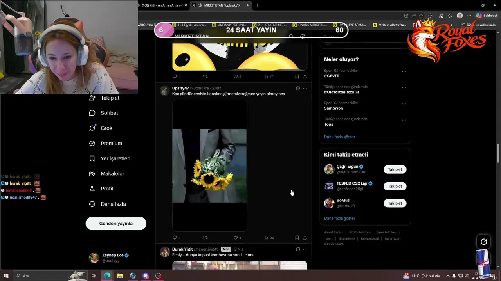501x281 pixels.
Task: Open Yer İşaretleri bookmarks page
Action: 110,158
